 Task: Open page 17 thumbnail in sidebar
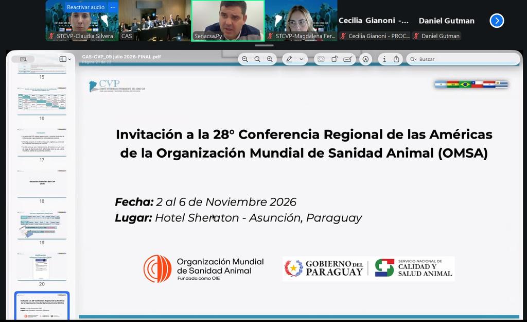pyautogui.click(x=42, y=142)
